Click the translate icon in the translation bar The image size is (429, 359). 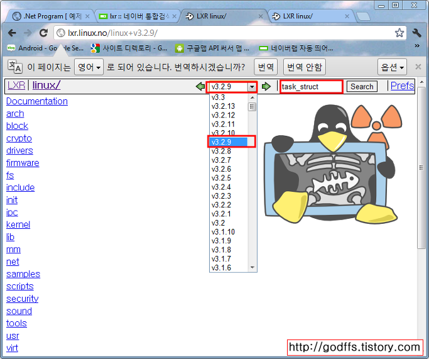click(x=15, y=67)
